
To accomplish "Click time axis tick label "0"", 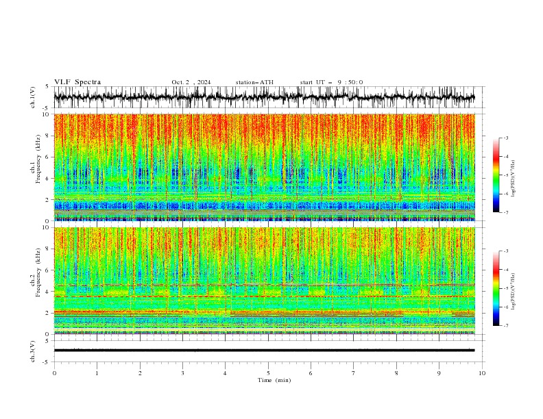I will coord(54,373).
